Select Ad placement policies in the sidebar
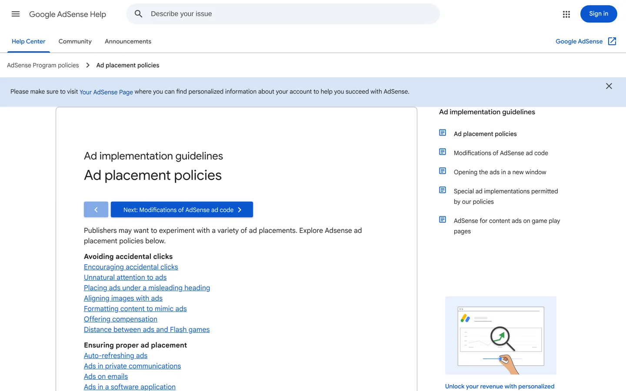 [485, 134]
